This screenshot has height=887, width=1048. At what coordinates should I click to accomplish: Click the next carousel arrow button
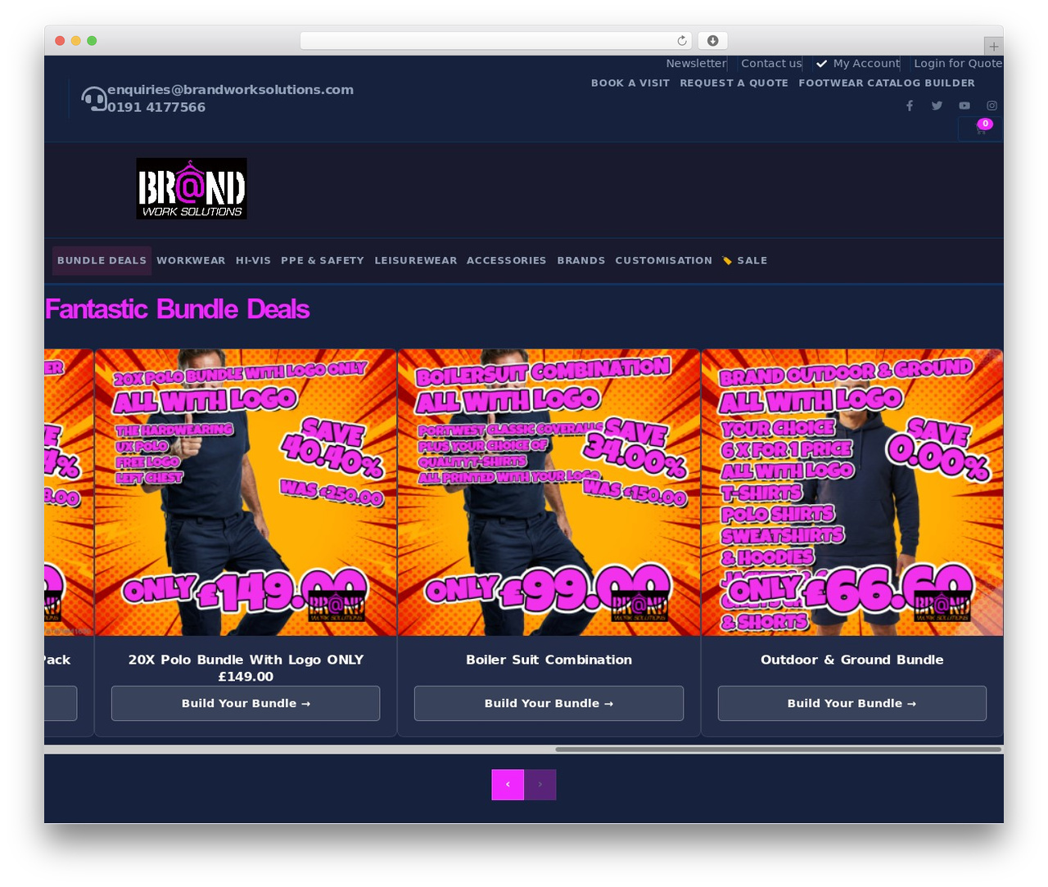click(540, 785)
